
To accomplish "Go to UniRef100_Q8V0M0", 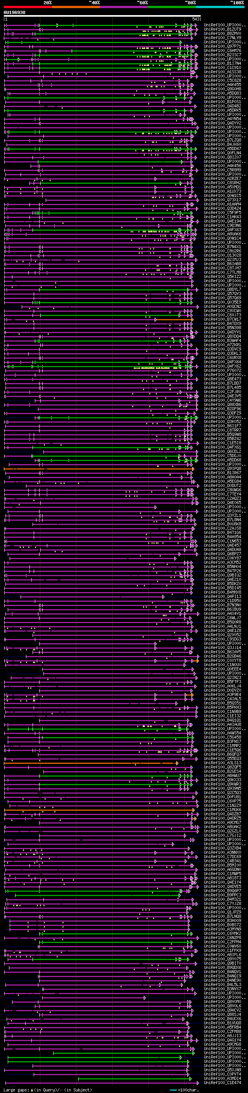I will 222,1002.
